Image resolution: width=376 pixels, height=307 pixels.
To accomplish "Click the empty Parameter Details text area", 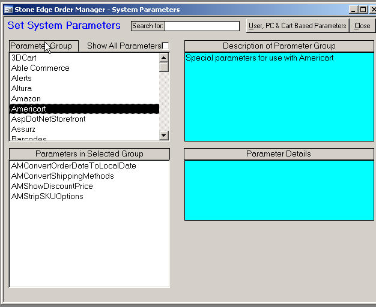I will pos(279,191).
